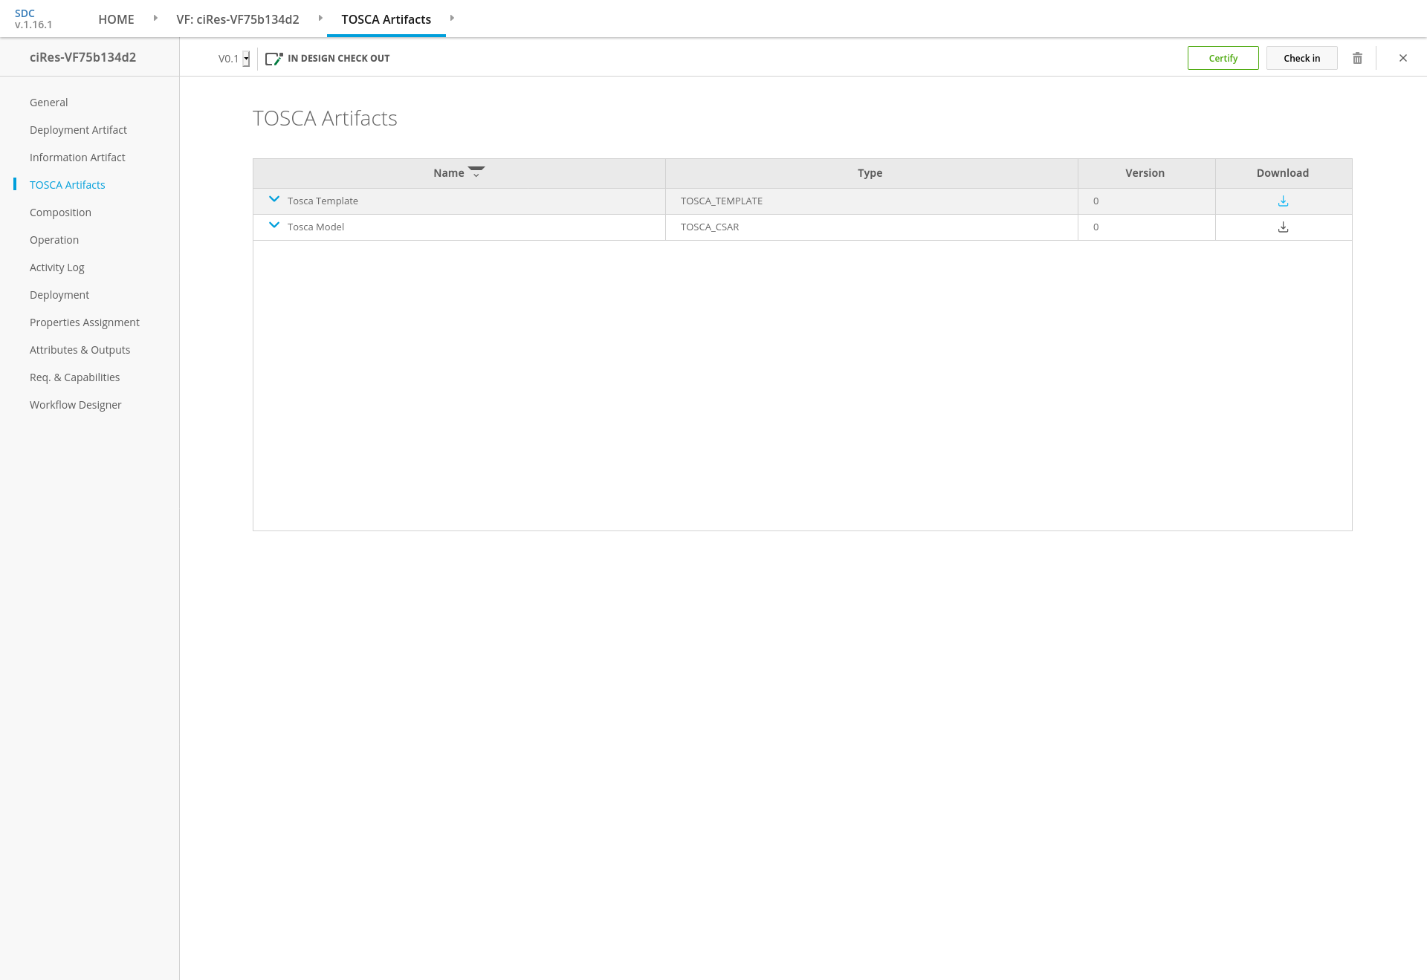Screen dimensions: 1427x980
Task: Close the resource workspace with X
Action: (x=1403, y=58)
